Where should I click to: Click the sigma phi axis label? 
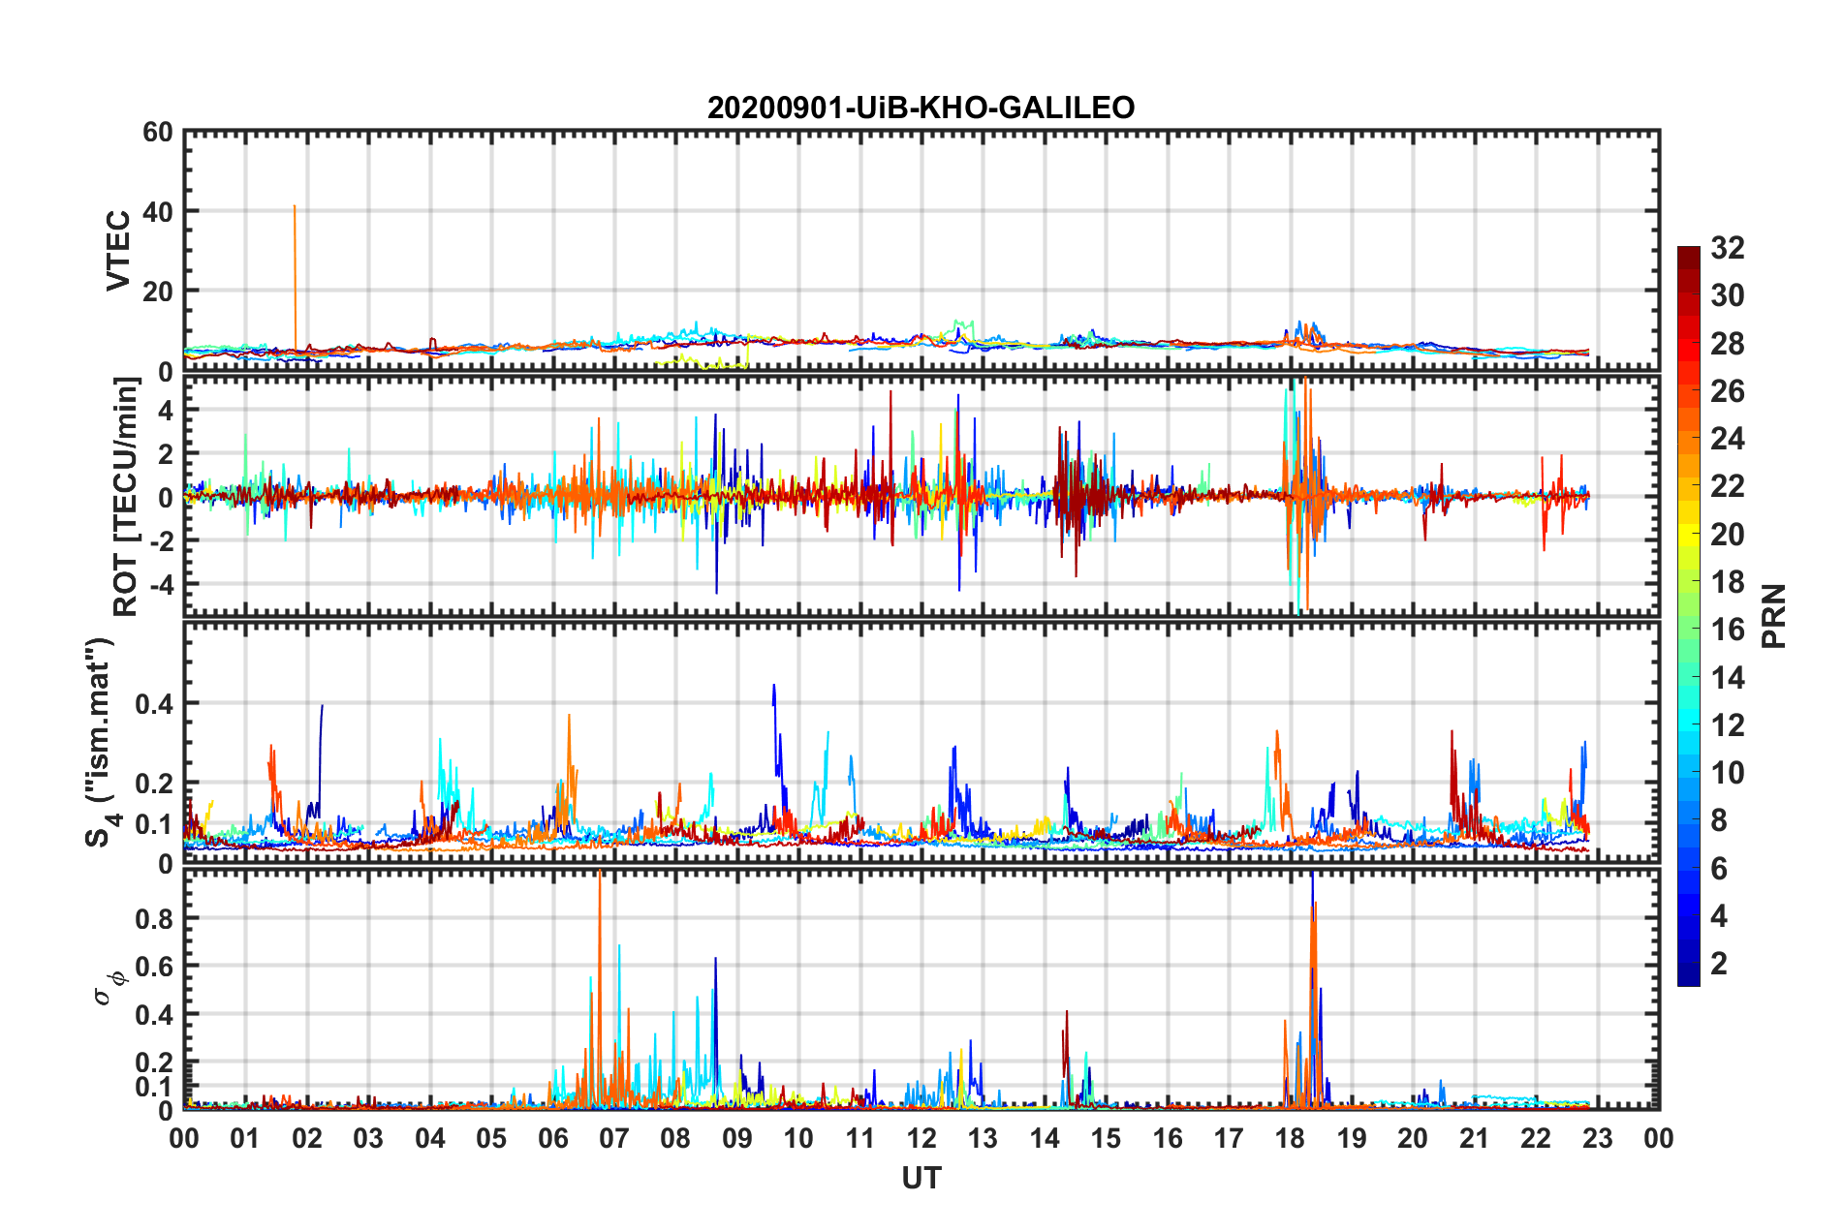tap(109, 987)
